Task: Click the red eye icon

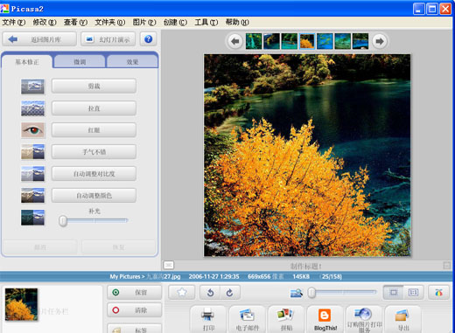Action: [x=32, y=130]
